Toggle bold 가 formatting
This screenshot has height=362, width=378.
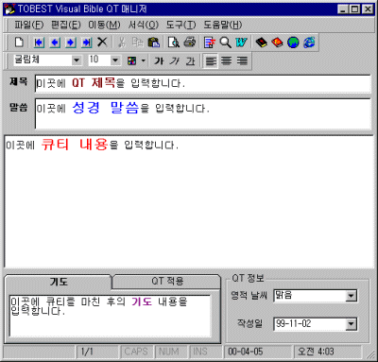coord(159,60)
